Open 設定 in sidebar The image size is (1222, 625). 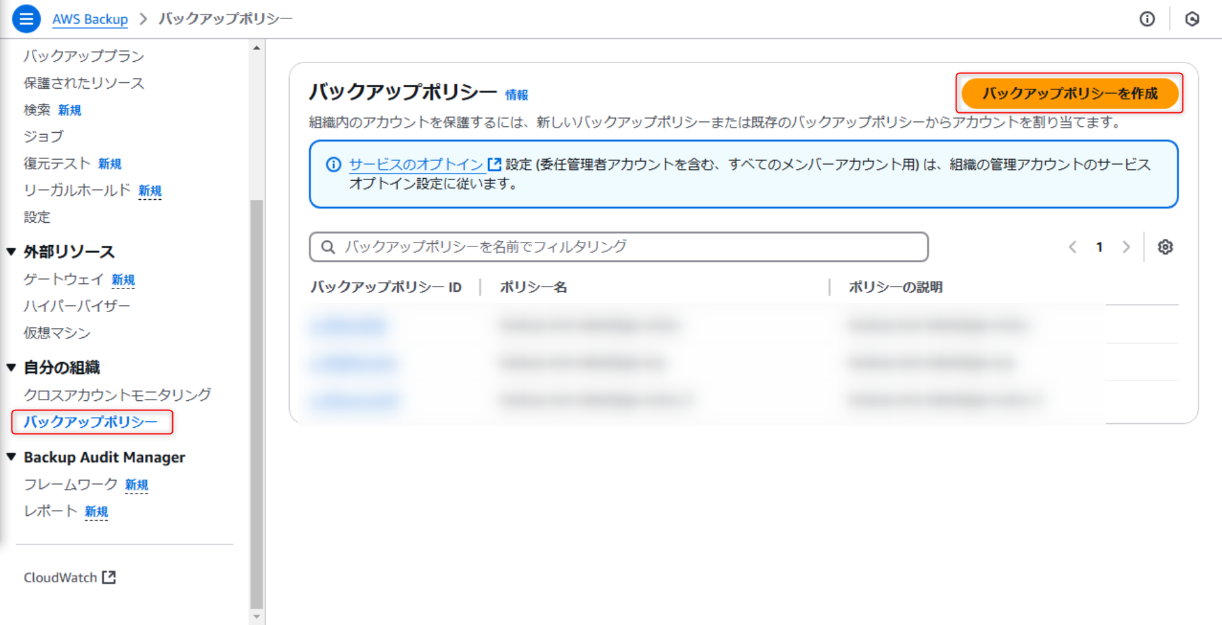tap(37, 217)
